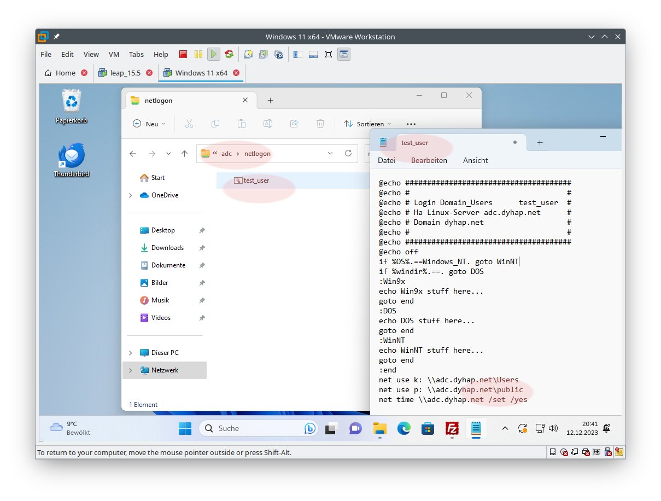Launch Microsoft Edge from the taskbar
Screen dimensions: 661x501
pyautogui.click(x=403, y=428)
